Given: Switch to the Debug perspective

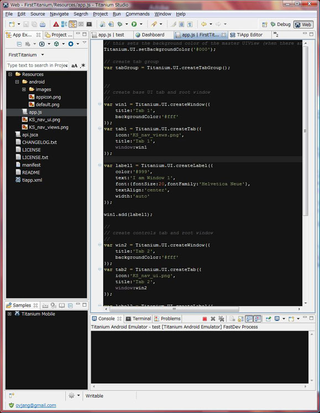Looking at the screenshot, I should [280, 24].
